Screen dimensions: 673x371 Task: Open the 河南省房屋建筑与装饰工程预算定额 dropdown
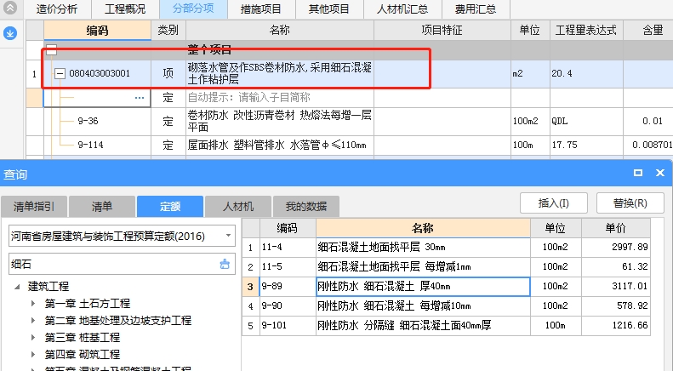(228, 236)
